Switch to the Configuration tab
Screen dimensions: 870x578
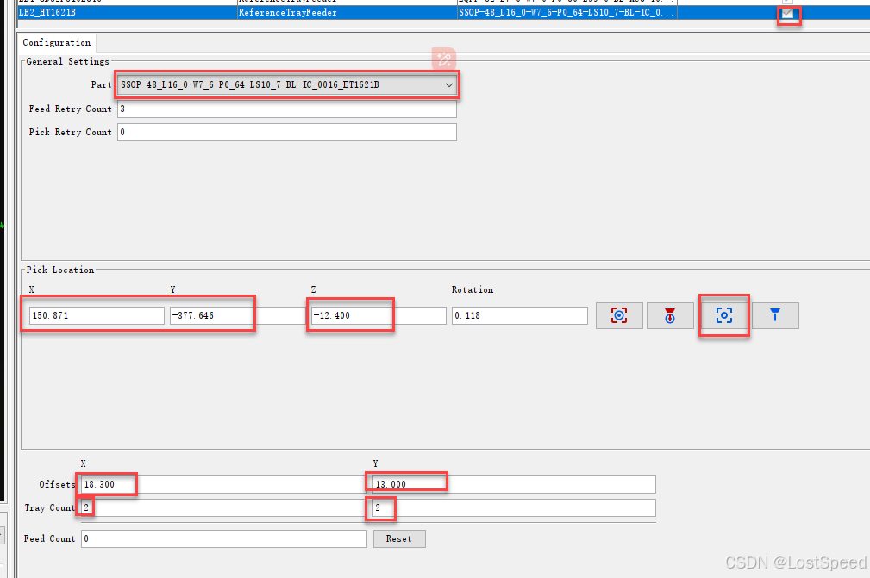pyautogui.click(x=56, y=41)
